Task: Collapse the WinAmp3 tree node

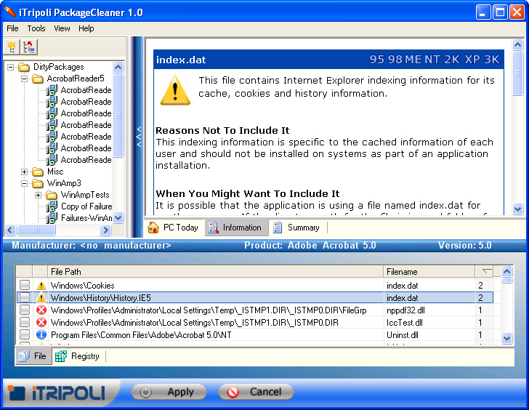Action: [24, 184]
